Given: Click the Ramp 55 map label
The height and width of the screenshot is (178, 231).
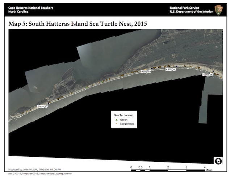Looking at the screenshot, I should 42,106.
